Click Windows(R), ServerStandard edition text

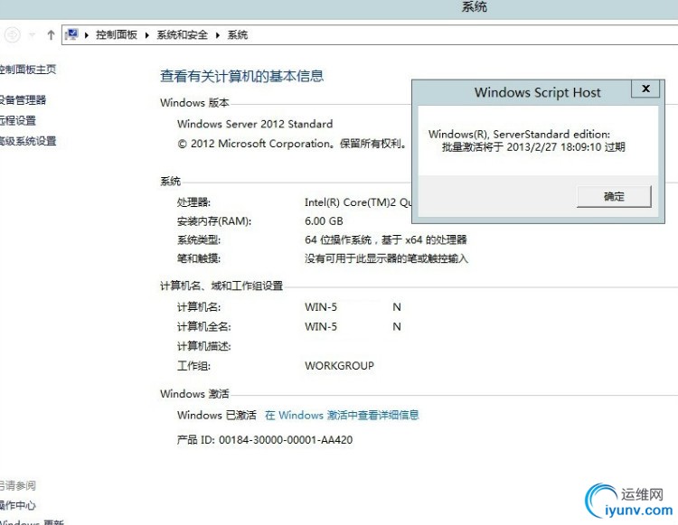click(519, 134)
